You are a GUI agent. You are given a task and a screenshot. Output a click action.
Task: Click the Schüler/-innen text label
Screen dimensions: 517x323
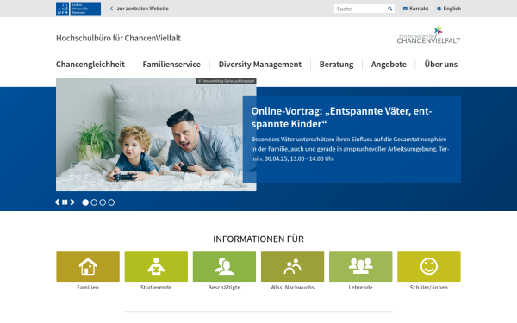click(429, 288)
